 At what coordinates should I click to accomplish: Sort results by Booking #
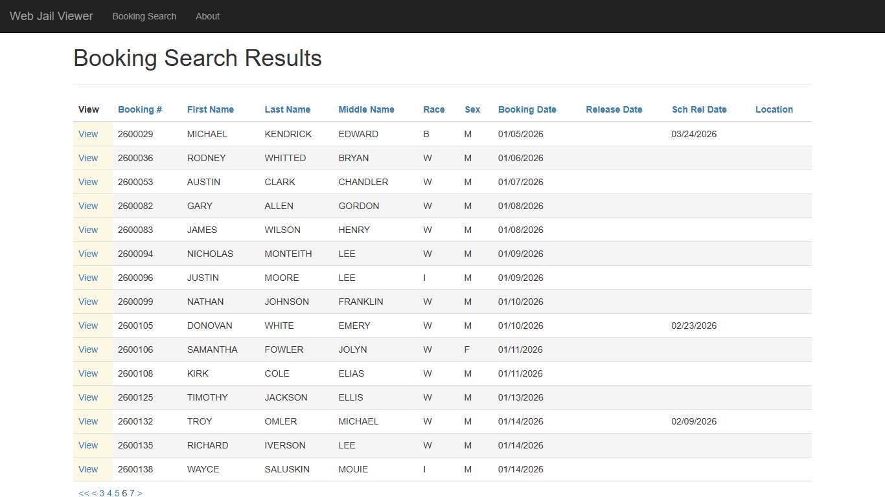click(140, 109)
